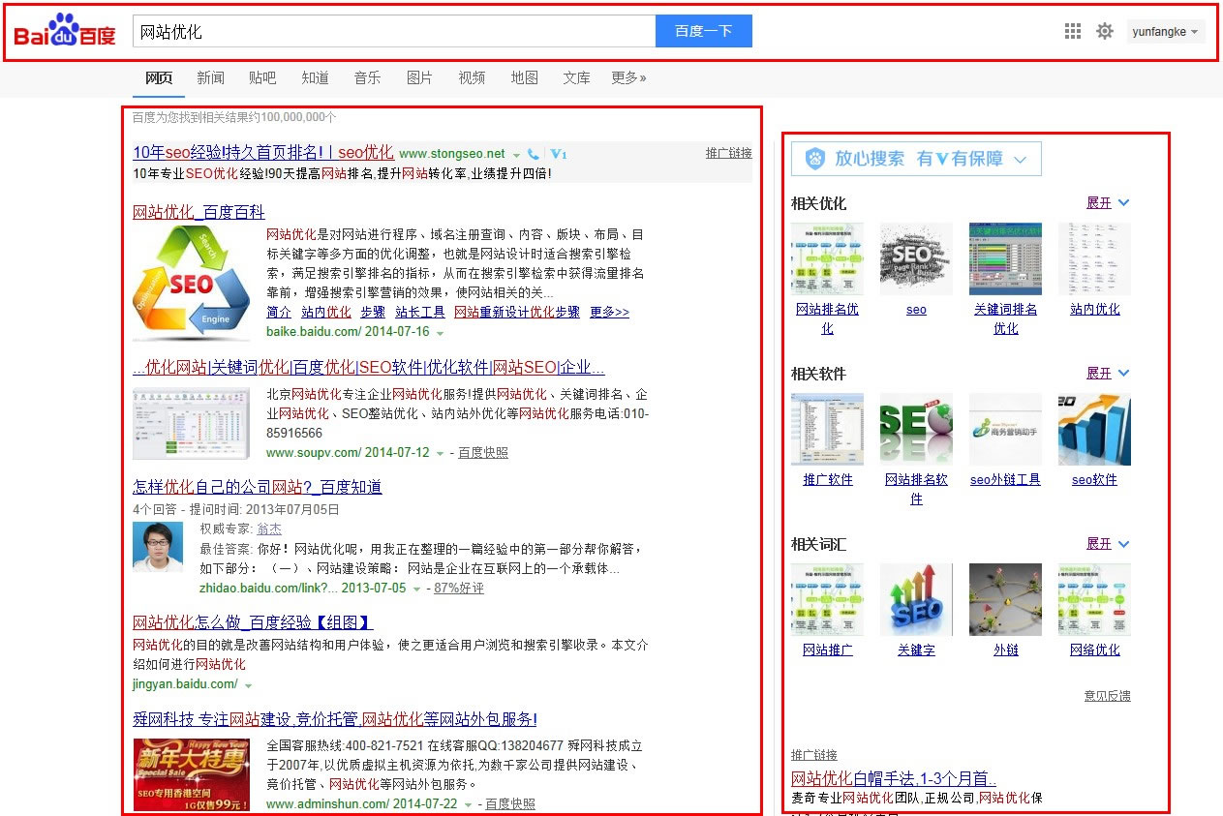Open the 更多>> sublink in Baike result
The image size is (1223, 816).
pyautogui.click(x=609, y=312)
